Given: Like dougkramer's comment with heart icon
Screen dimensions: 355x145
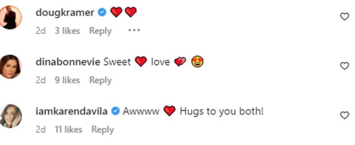Looking at the screenshot, I should coord(344,17).
